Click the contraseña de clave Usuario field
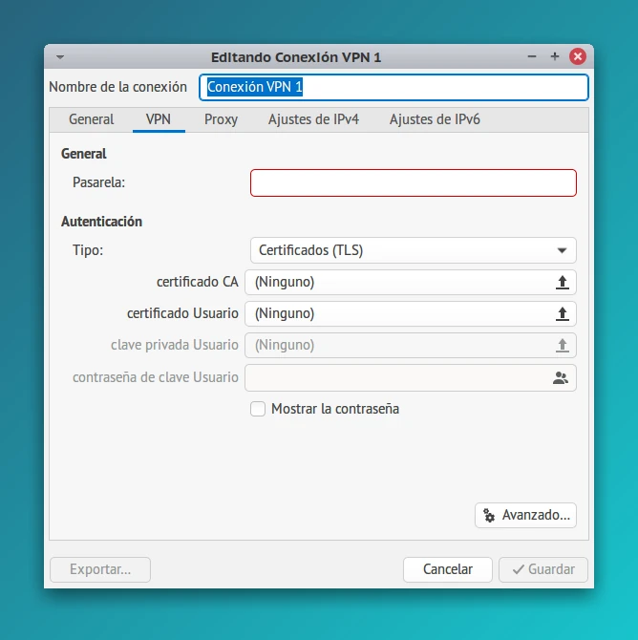 (x=411, y=378)
